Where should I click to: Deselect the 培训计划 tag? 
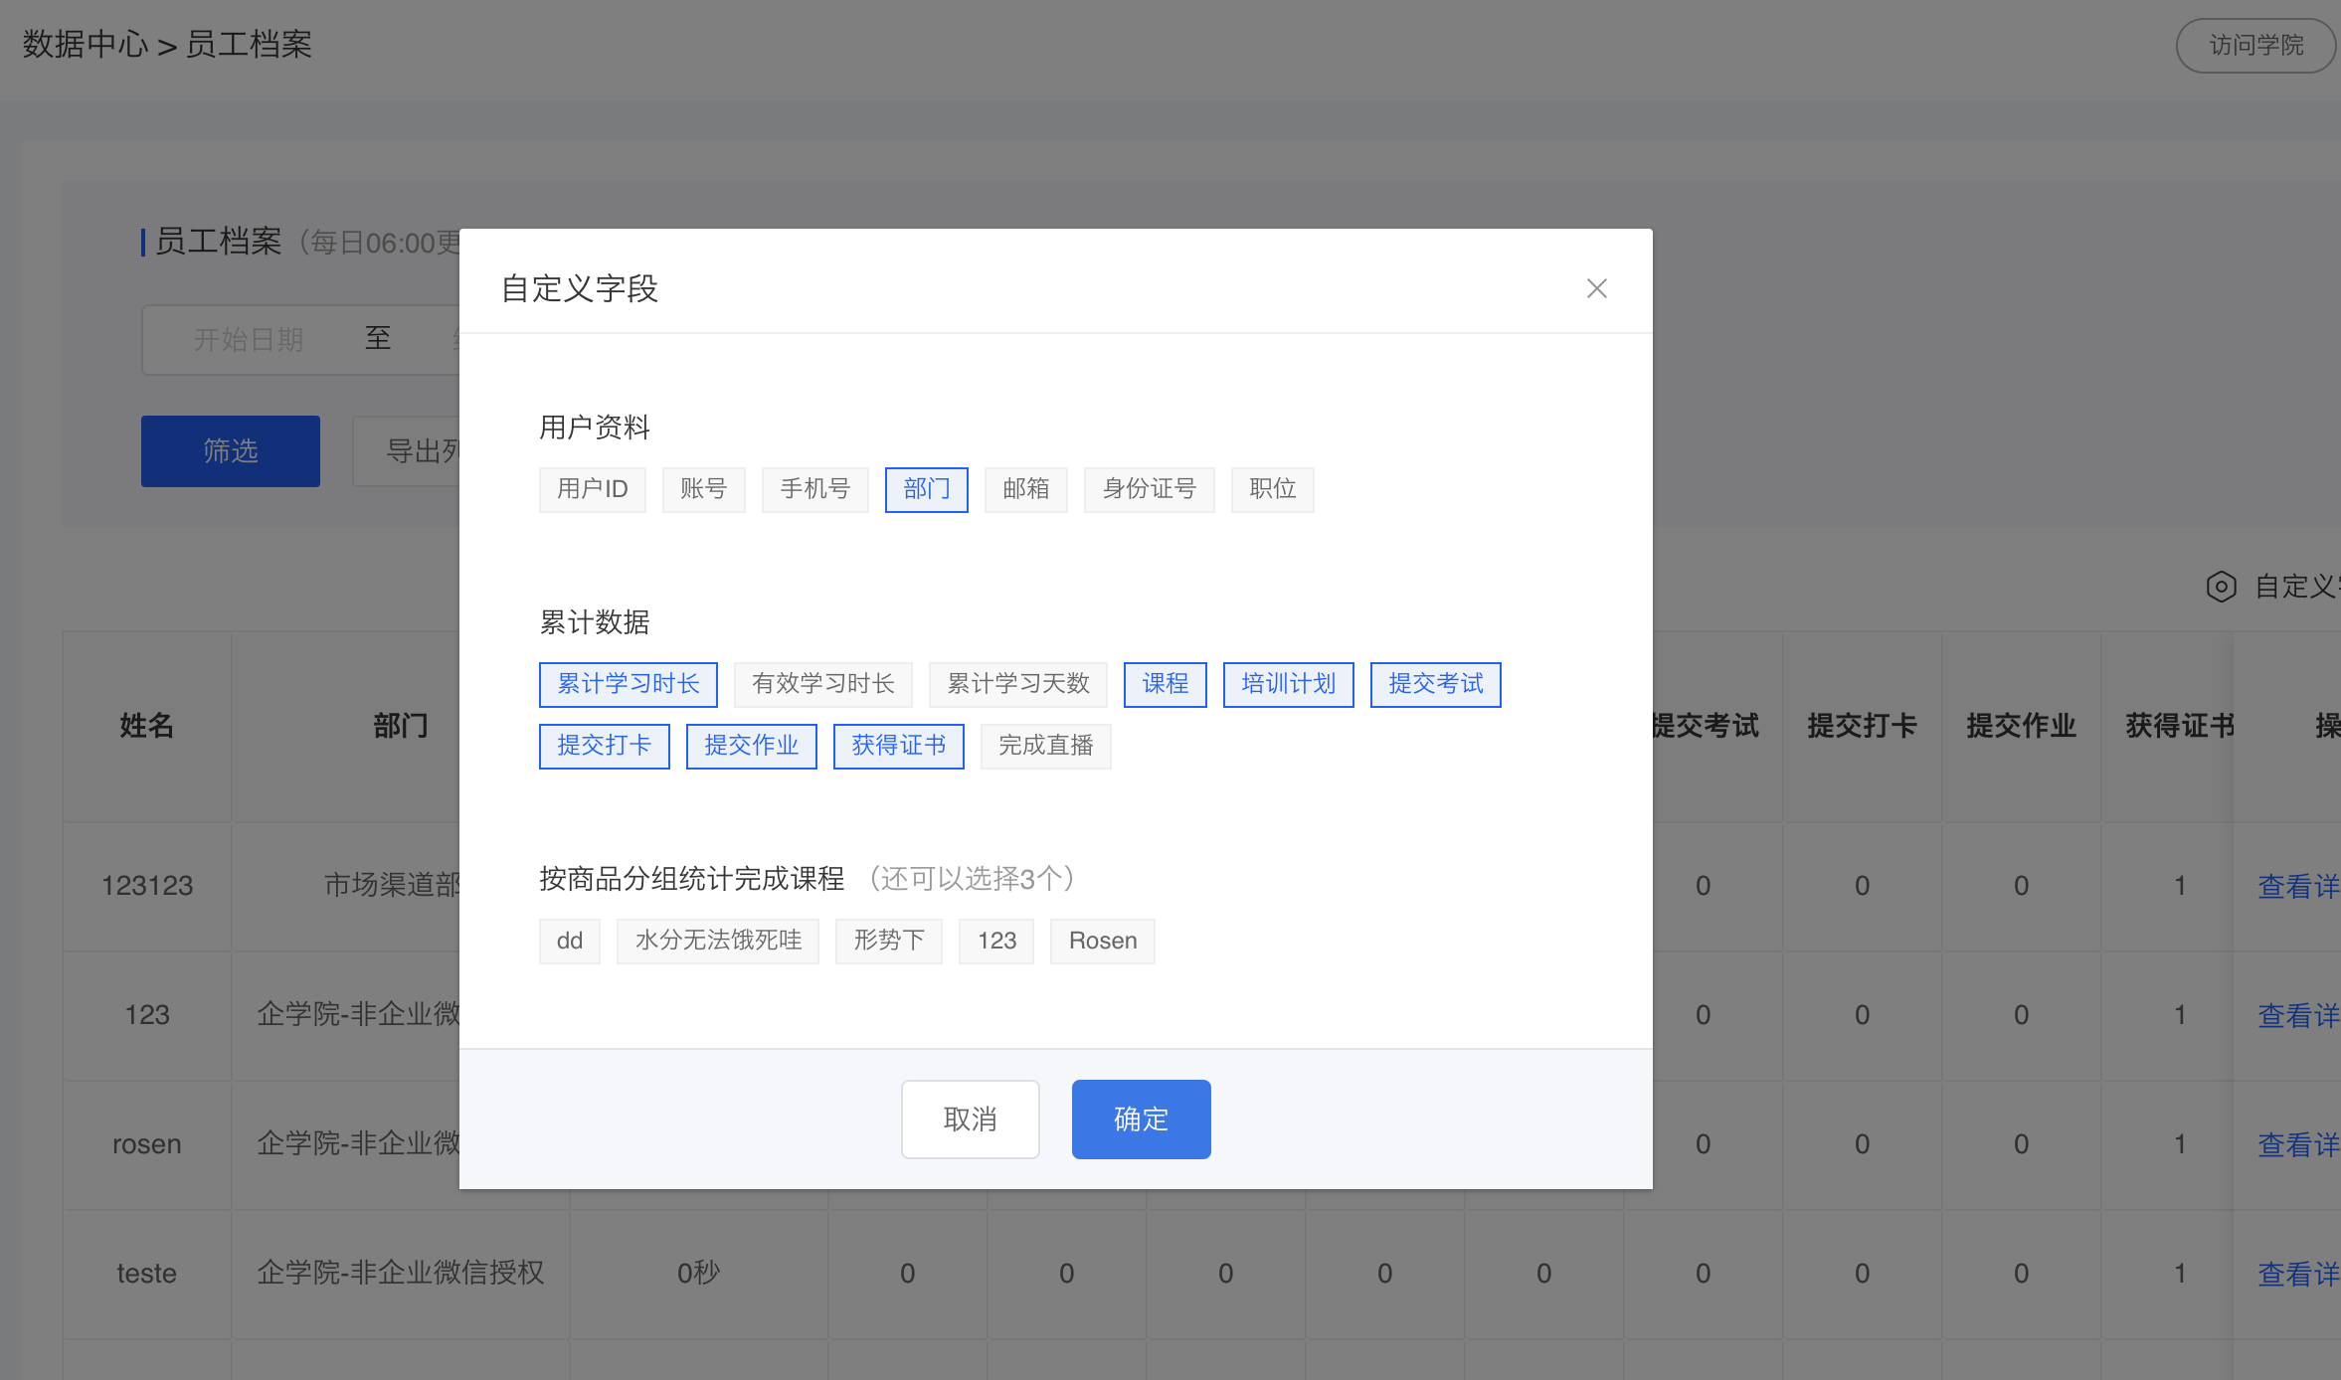point(1288,684)
